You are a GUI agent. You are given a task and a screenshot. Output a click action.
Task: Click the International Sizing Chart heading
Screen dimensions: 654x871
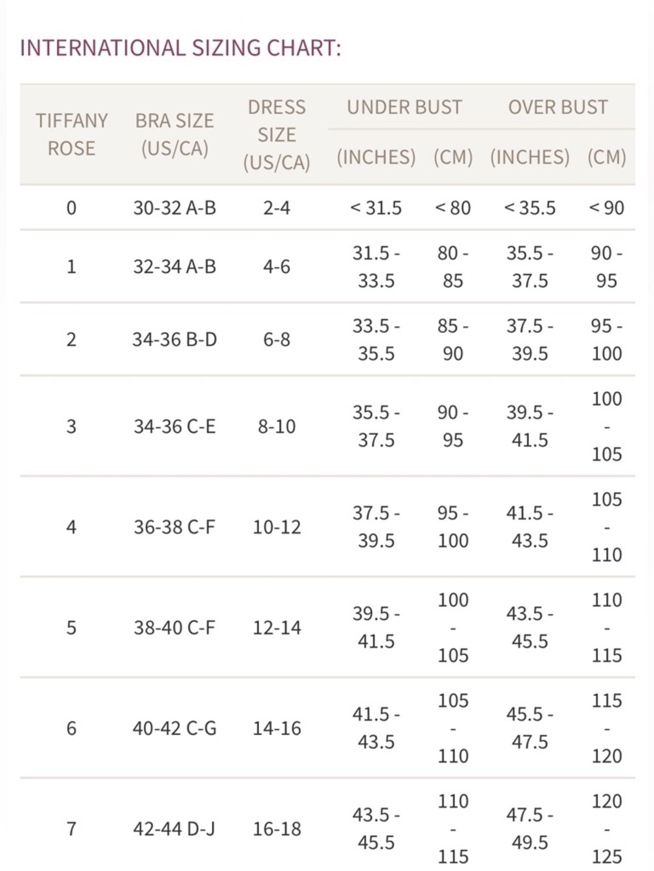181,48
